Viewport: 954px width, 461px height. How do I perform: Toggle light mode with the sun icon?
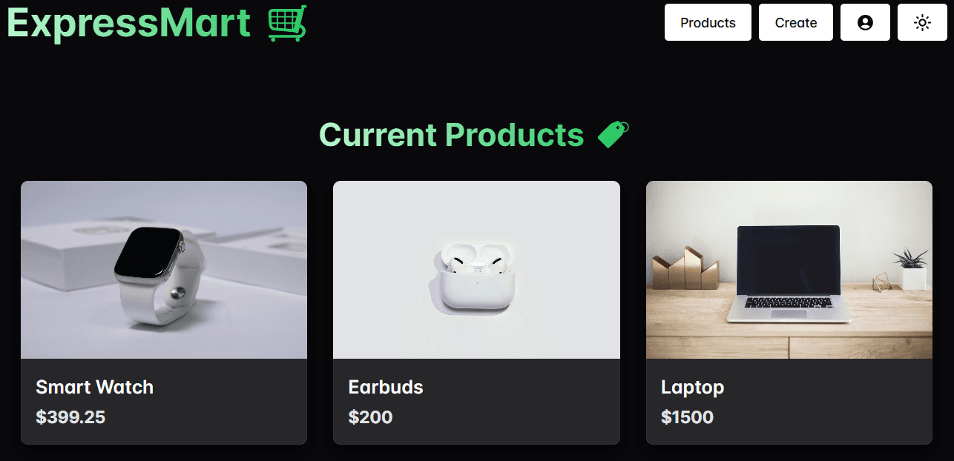(922, 22)
